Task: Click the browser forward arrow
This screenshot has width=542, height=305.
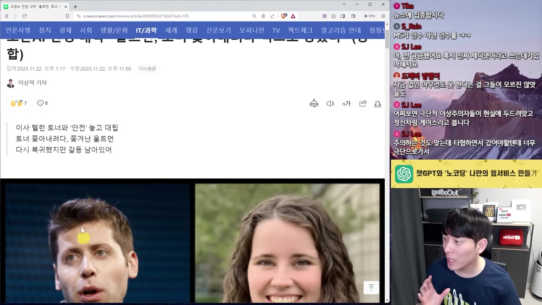Action: point(15,16)
